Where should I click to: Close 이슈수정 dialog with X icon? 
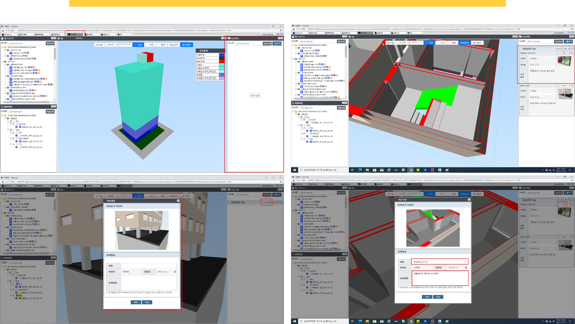[469, 200]
